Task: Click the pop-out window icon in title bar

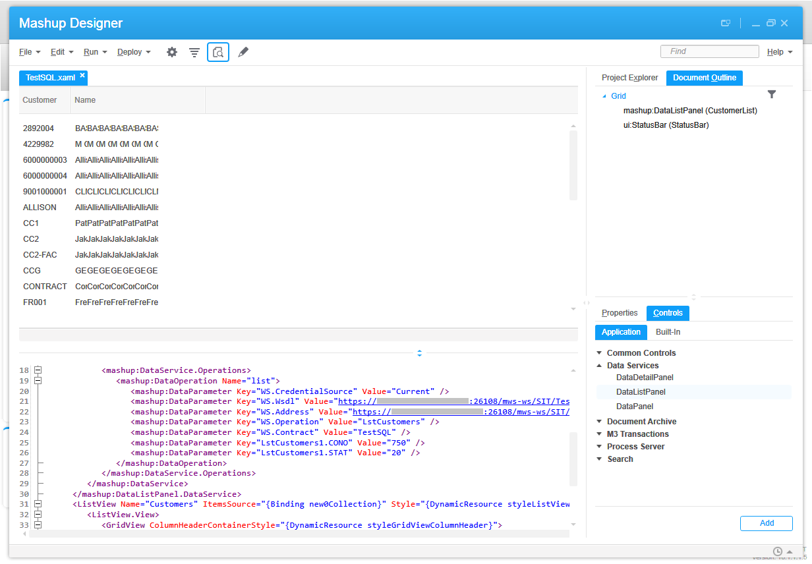Action: pyautogui.click(x=726, y=23)
